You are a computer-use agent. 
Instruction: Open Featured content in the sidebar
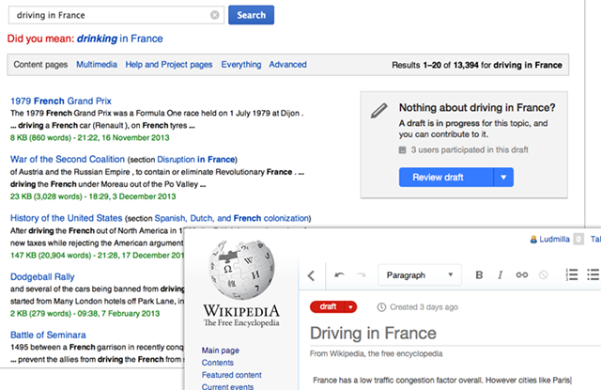pos(232,375)
